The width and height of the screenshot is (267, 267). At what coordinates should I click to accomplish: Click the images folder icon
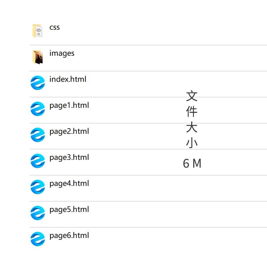(37, 57)
